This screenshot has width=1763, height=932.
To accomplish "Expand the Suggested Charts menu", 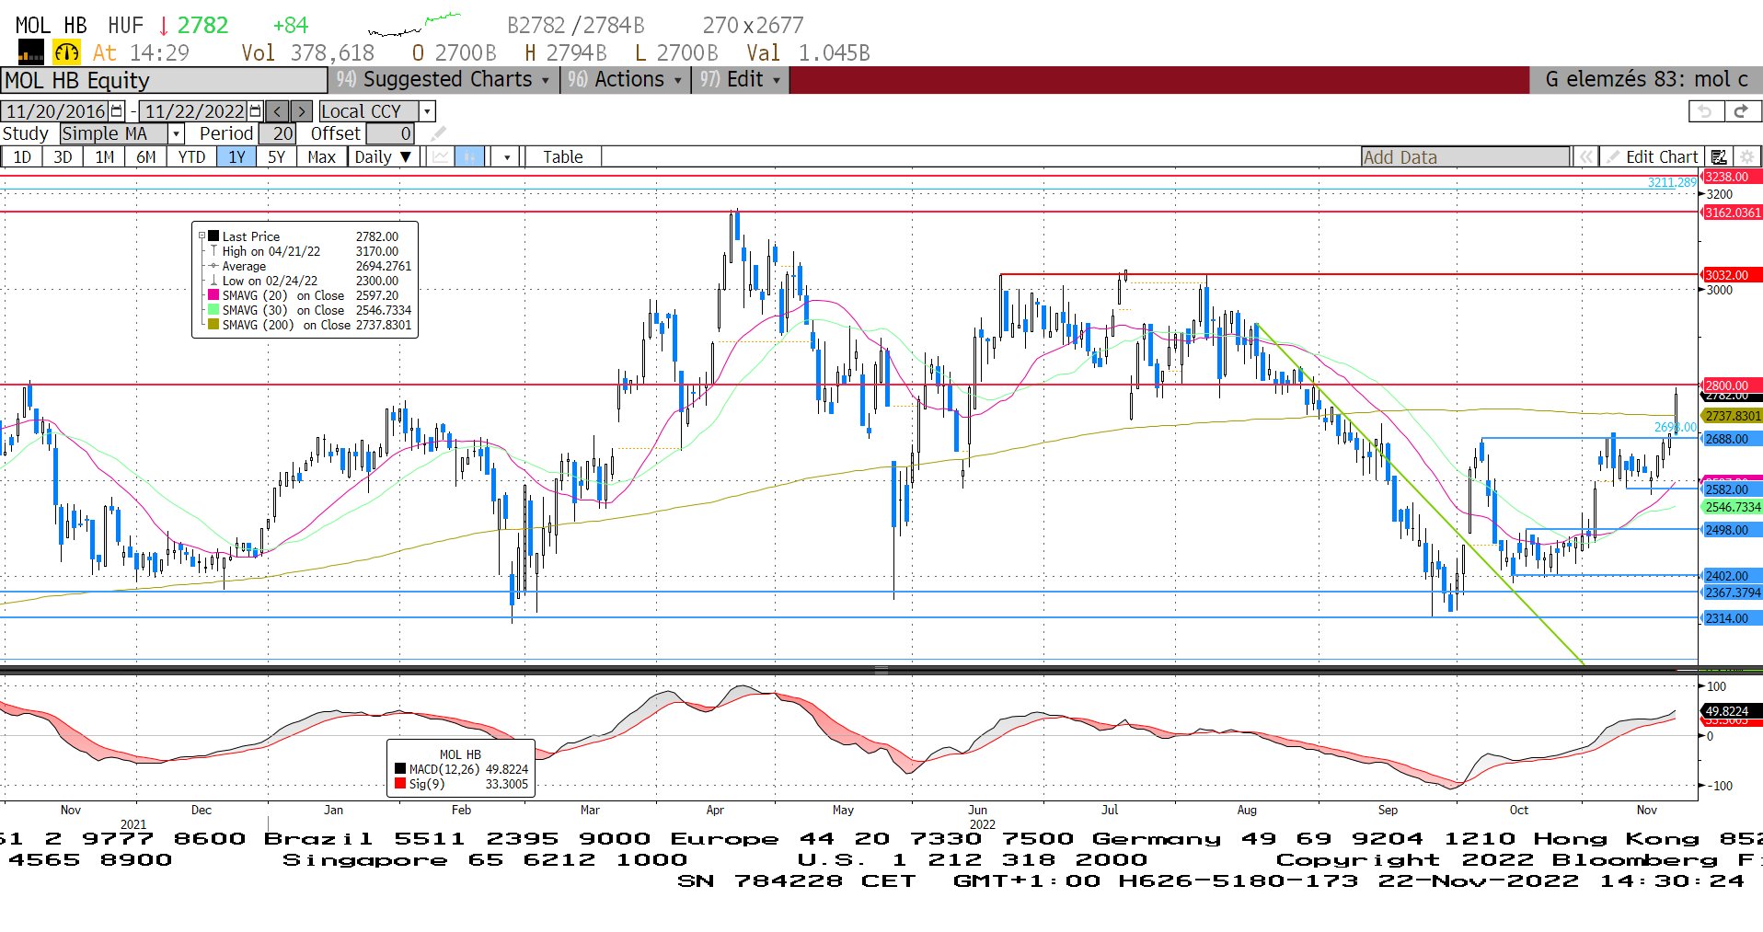I will (x=444, y=80).
